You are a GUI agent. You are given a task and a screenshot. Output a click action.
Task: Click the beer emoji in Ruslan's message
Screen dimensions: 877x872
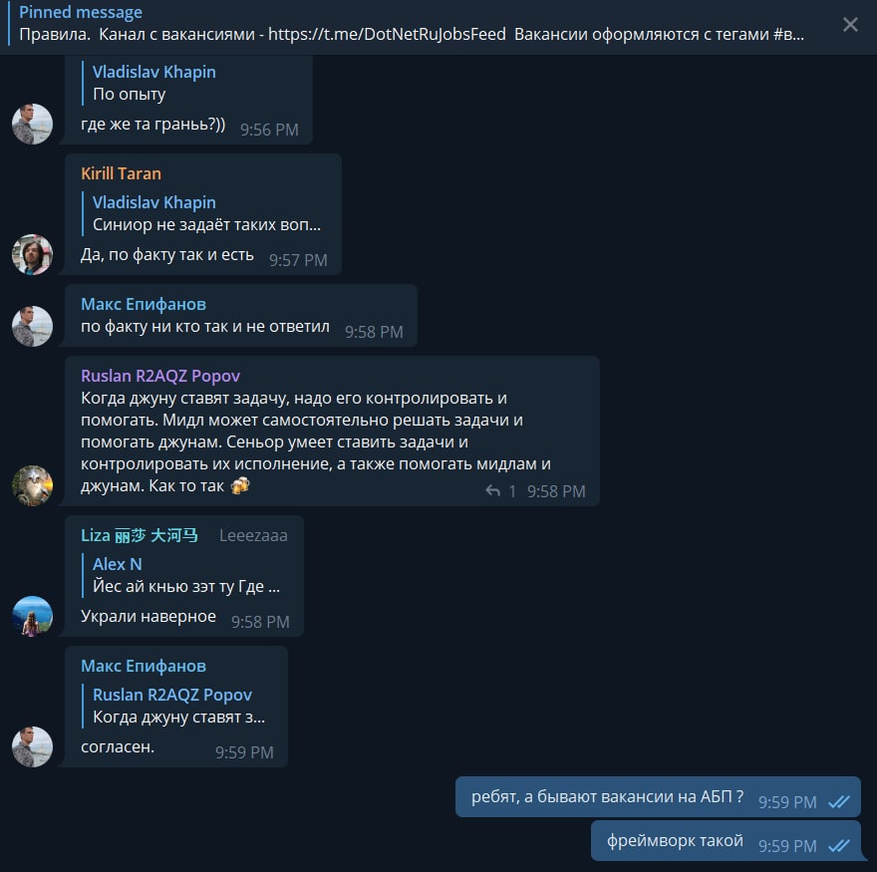coord(240,485)
